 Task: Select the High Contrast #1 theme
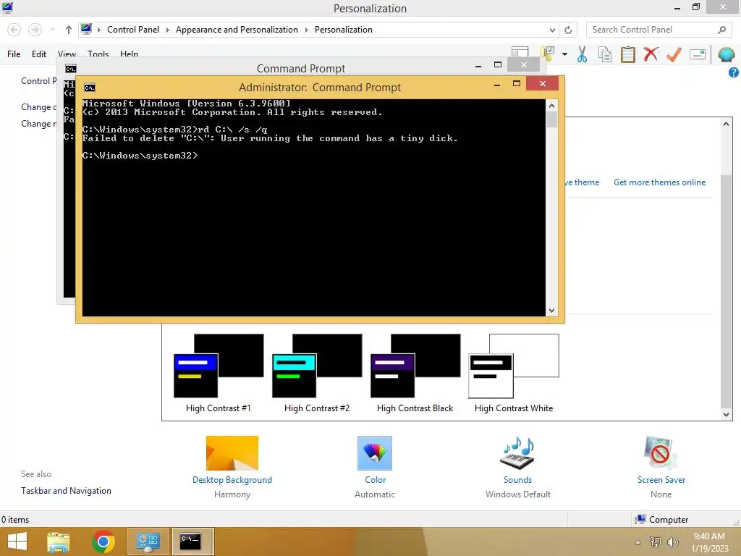pos(219,373)
